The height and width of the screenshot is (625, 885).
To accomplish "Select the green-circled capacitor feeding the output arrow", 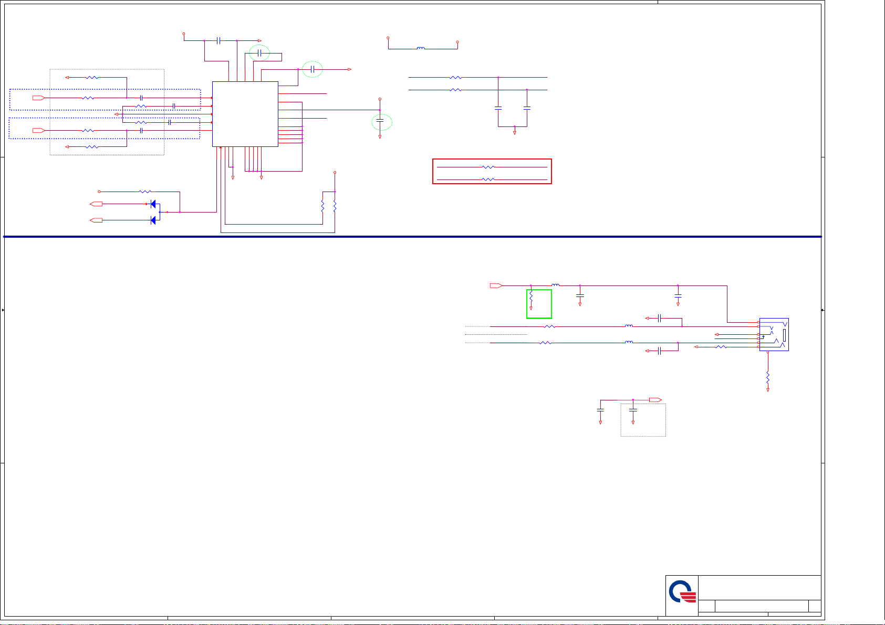I will (x=313, y=69).
